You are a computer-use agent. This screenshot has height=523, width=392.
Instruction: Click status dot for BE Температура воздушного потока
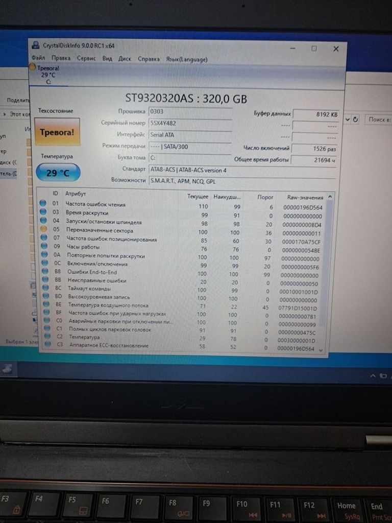46,304
